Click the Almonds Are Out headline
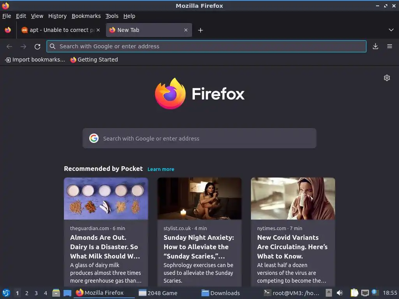399x299 pixels. coord(105,247)
